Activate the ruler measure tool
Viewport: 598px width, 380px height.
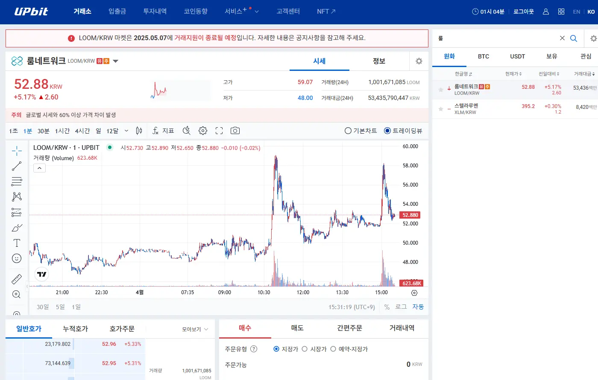point(17,279)
